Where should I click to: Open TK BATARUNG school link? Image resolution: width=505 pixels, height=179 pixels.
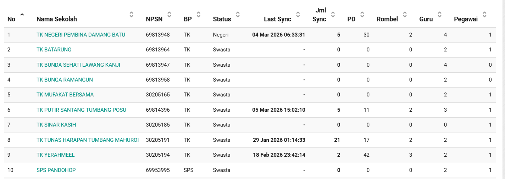(54, 50)
